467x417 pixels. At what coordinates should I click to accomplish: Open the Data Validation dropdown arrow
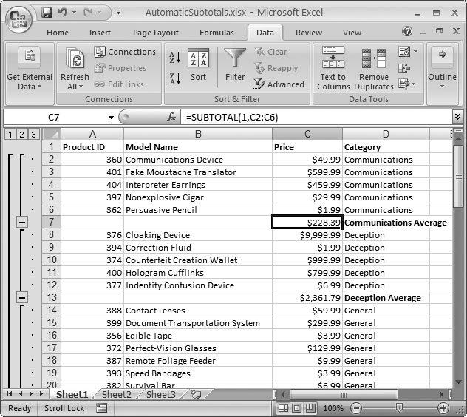pyautogui.click(x=415, y=52)
